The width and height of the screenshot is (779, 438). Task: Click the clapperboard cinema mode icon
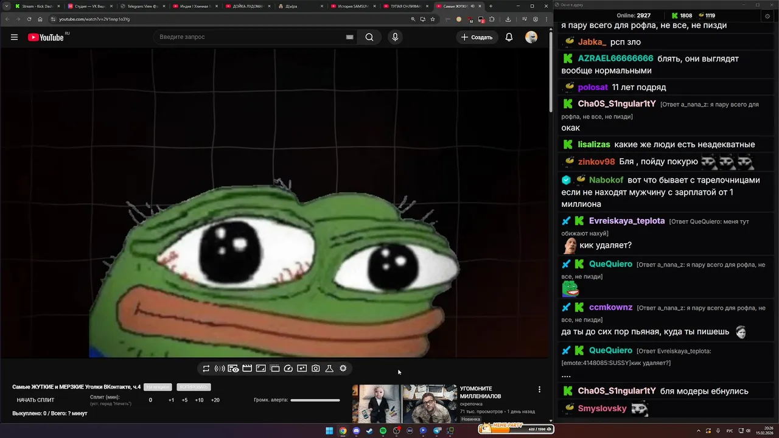[x=247, y=369]
